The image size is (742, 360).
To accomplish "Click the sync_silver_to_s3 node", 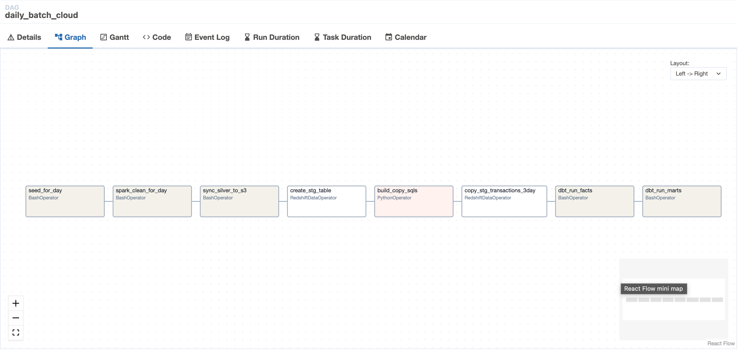I will (239, 201).
